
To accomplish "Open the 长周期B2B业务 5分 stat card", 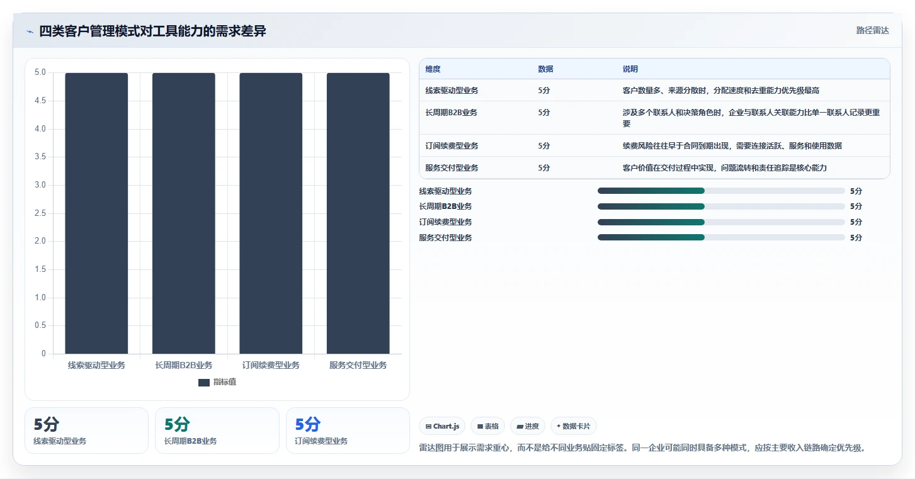I will (x=217, y=431).
